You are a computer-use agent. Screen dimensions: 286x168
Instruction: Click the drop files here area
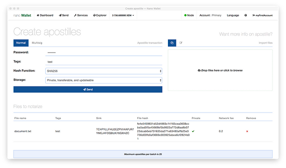click(x=220, y=70)
